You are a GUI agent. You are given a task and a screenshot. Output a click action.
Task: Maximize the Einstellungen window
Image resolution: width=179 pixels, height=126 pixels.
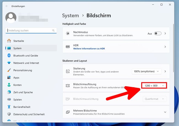coord(161,5)
